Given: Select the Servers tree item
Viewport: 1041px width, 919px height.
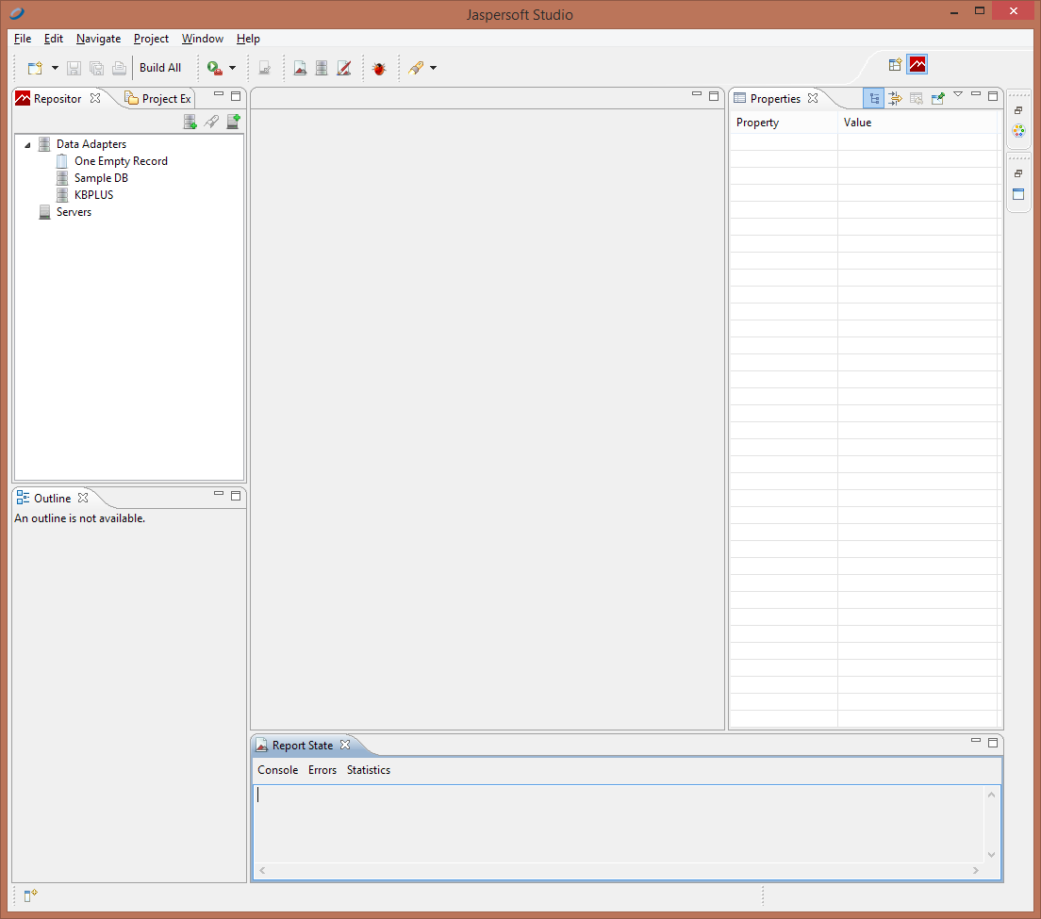Looking at the screenshot, I should pyautogui.click(x=74, y=212).
